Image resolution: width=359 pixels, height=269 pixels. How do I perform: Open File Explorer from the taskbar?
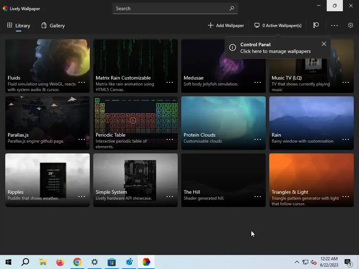coord(43,262)
